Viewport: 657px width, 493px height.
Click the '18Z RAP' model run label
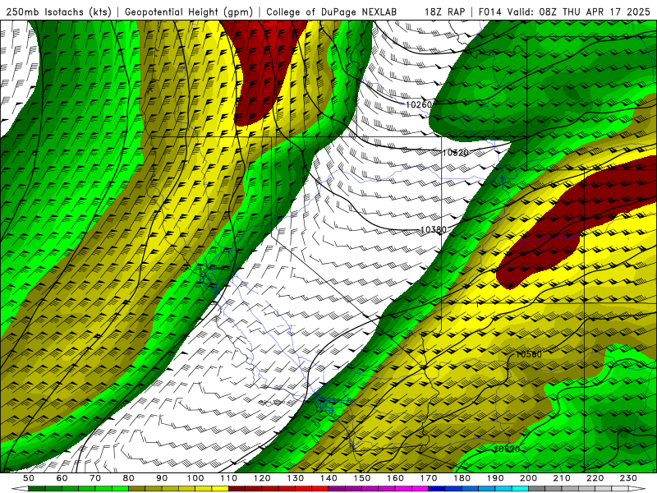445,12
